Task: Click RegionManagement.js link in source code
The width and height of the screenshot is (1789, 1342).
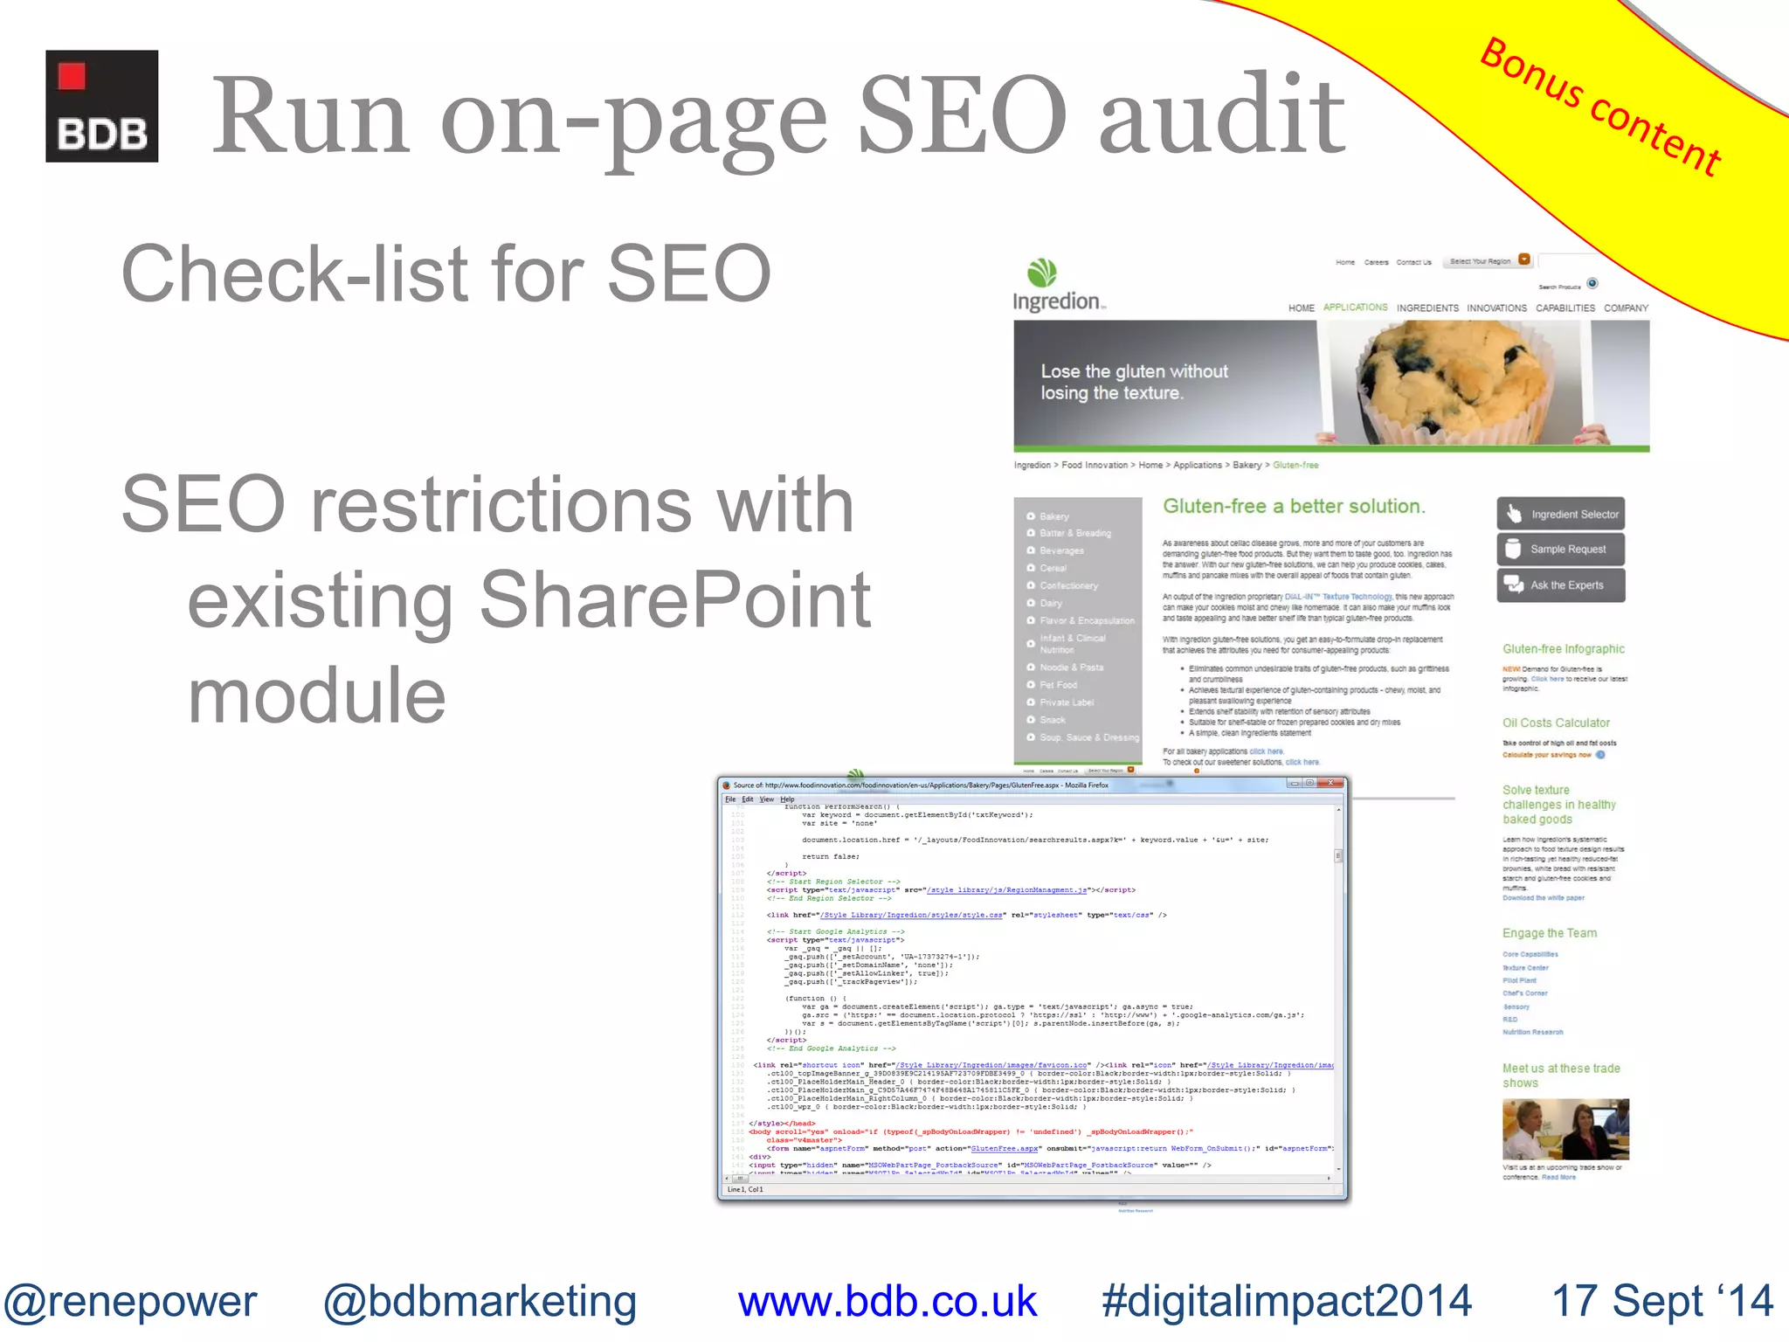Action: (x=1006, y=890)
